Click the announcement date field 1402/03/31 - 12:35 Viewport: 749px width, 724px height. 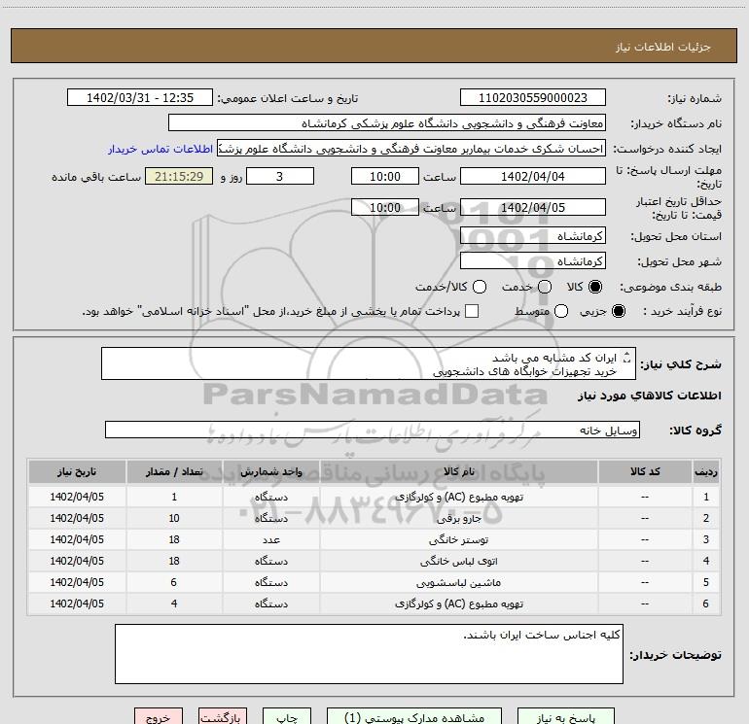(x=139, y=97)
